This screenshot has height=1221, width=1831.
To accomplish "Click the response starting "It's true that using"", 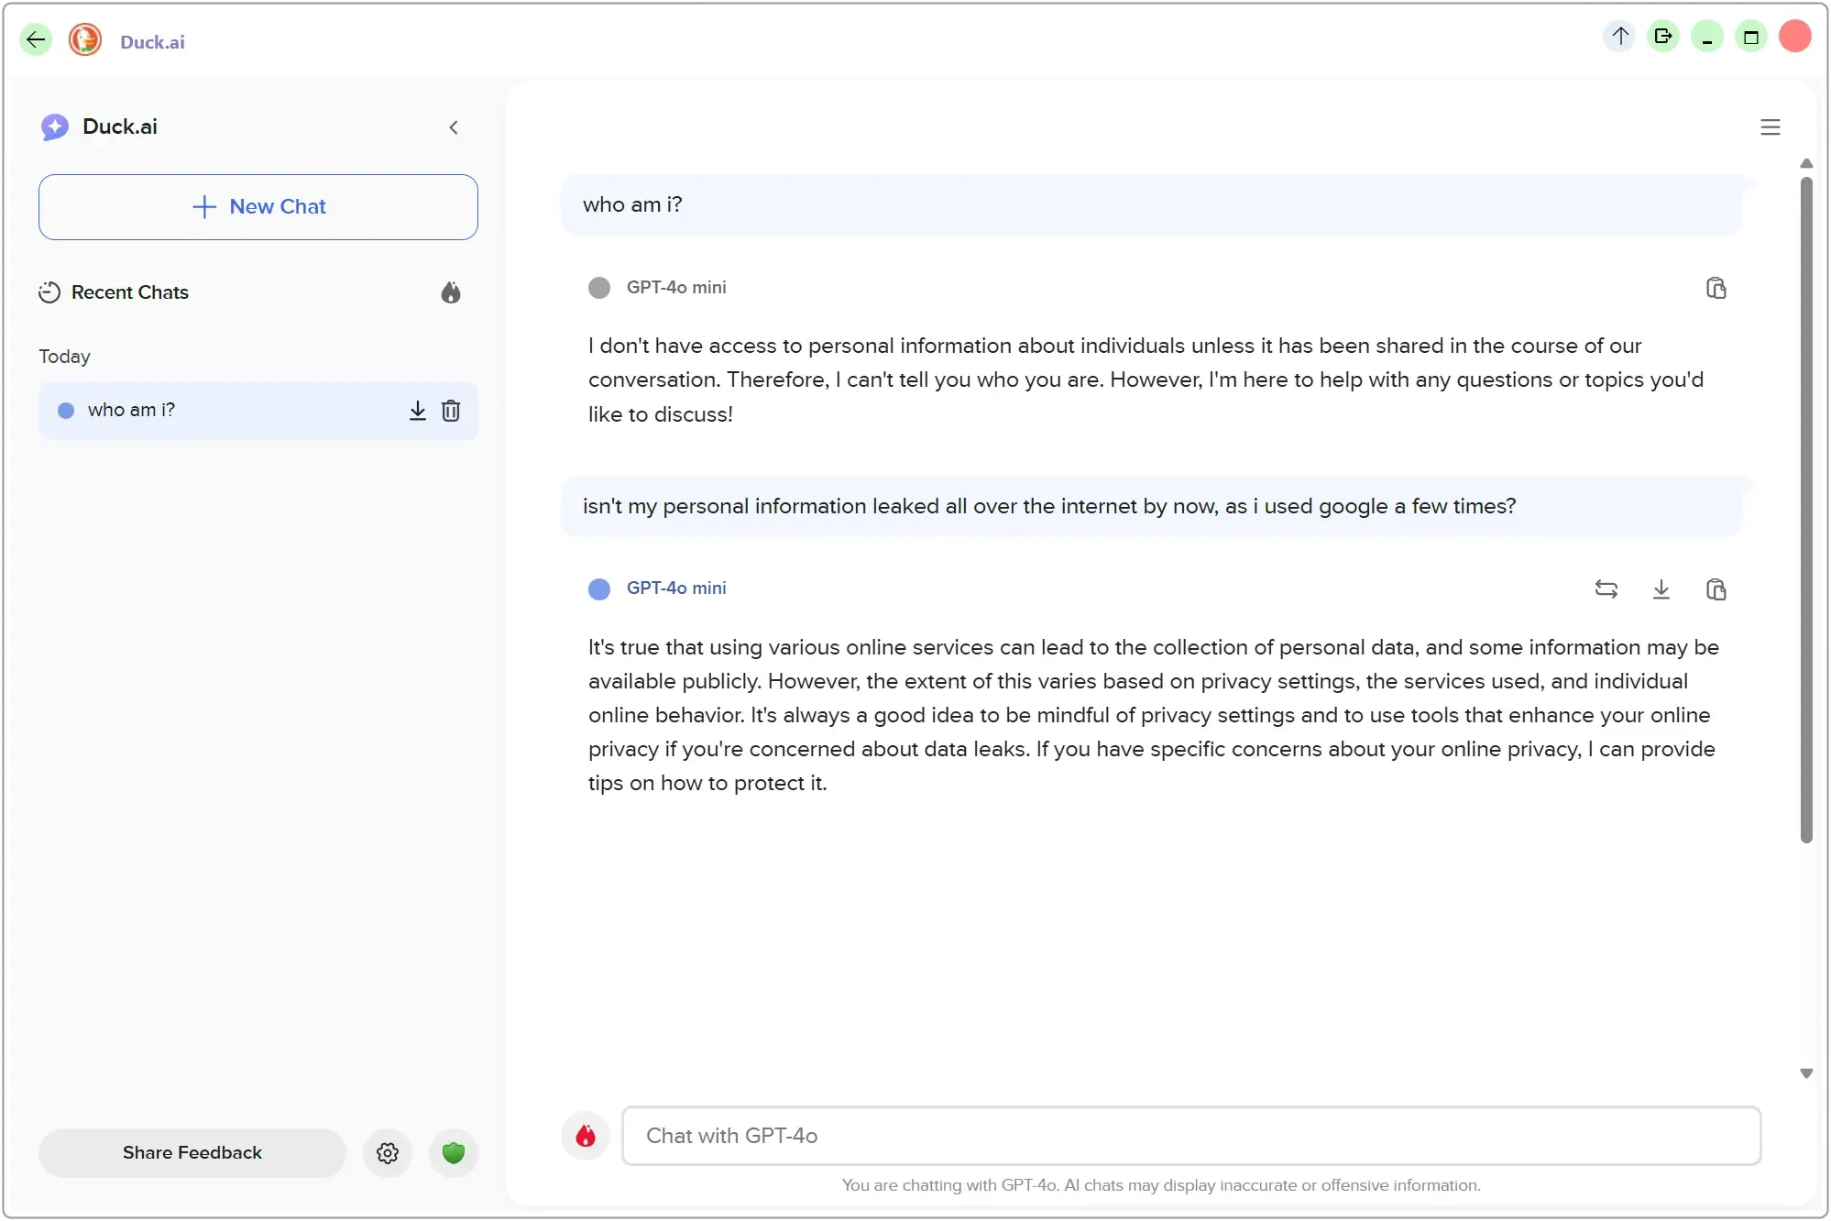I will [x=1154, y=715].
